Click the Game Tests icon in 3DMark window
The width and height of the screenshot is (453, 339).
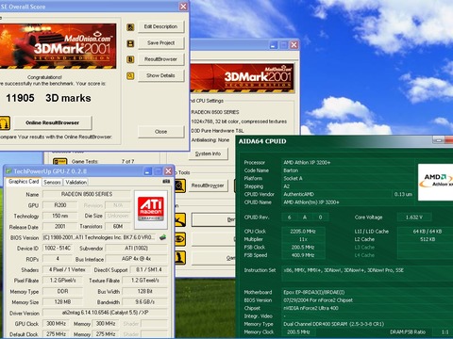[x=59, y=161]
